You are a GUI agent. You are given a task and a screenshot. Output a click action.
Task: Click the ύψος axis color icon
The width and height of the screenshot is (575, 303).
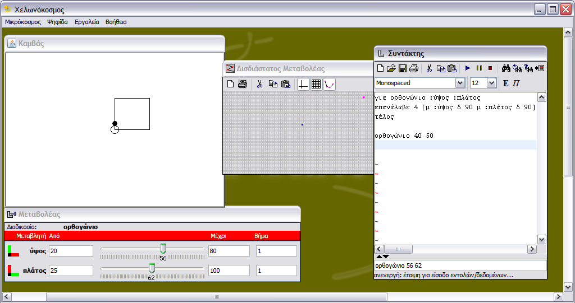point(13,251)
